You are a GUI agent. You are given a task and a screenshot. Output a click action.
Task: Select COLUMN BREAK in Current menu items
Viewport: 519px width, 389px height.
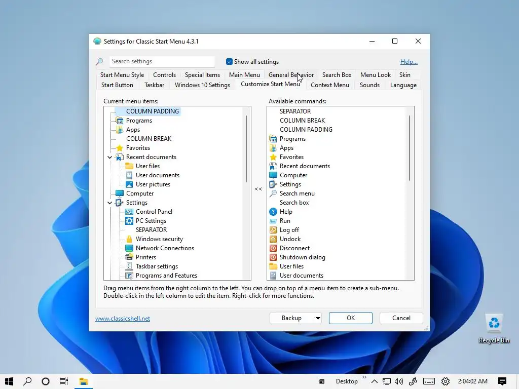[x=149, y=139]
